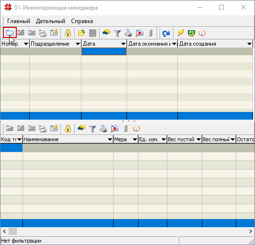Click the padlock icon in the upper toolbar
The image size is (255, 245).
pos(68,33)
